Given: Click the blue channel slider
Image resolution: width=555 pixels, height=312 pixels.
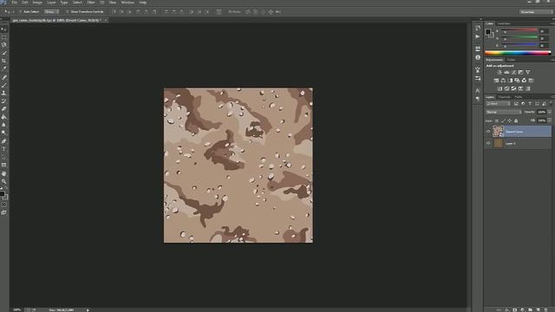Looking at the screenshot, I should 519,46.
